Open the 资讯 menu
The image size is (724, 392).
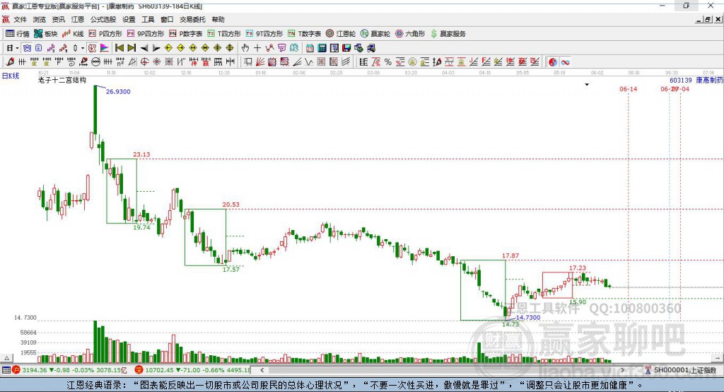point(58,19)
